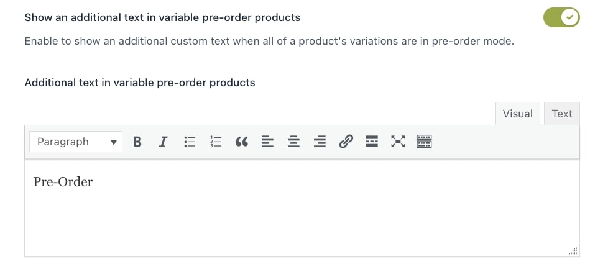The height and width of the screenshot is (272, 608).
Task: Insert a numbered list
Action: (216, 142)
